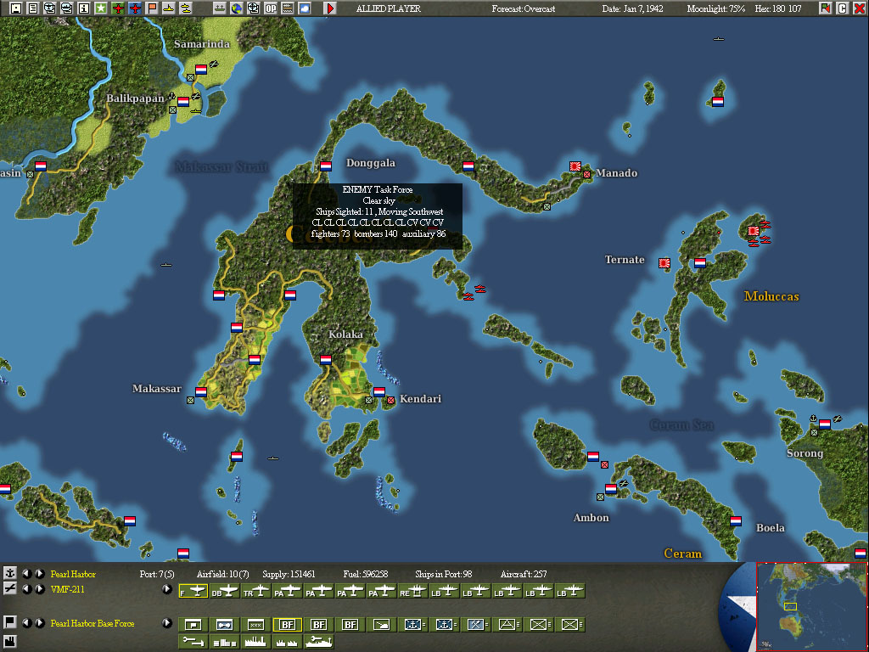Click the ships on water toolbar icon
This screenshot has height=652, width=869.
[x=220, y=8]
